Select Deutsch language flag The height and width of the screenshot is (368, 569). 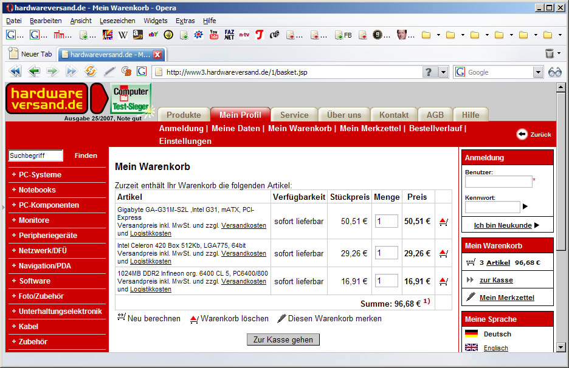tap(471, 333)
